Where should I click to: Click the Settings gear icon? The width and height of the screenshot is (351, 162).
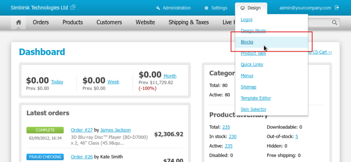(206, 8)
